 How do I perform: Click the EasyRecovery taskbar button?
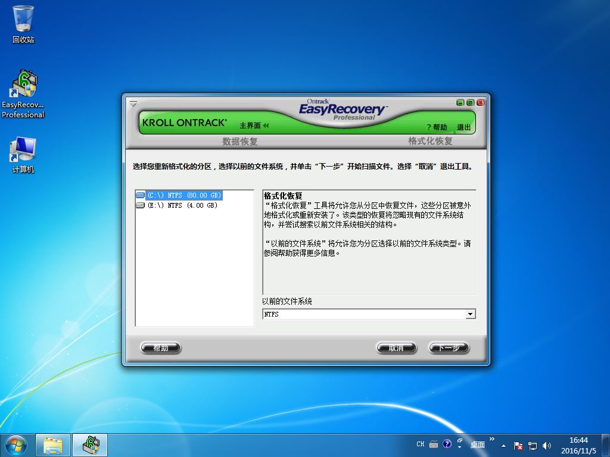point(90,445)
